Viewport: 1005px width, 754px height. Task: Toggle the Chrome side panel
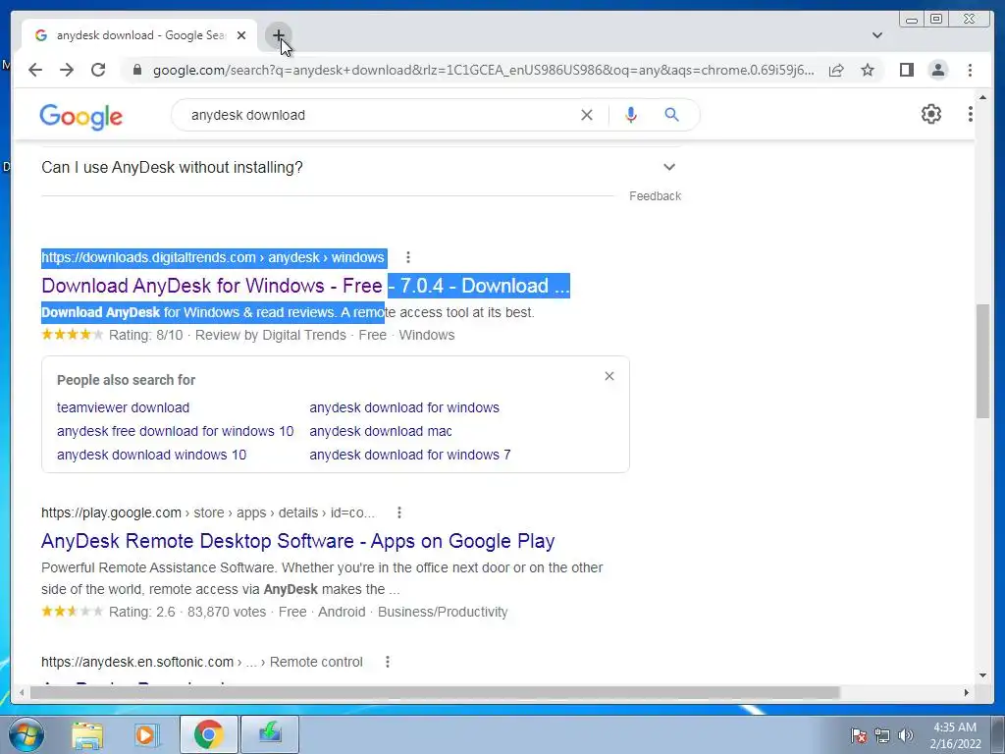pyautogui.click(x=906, y=70)
